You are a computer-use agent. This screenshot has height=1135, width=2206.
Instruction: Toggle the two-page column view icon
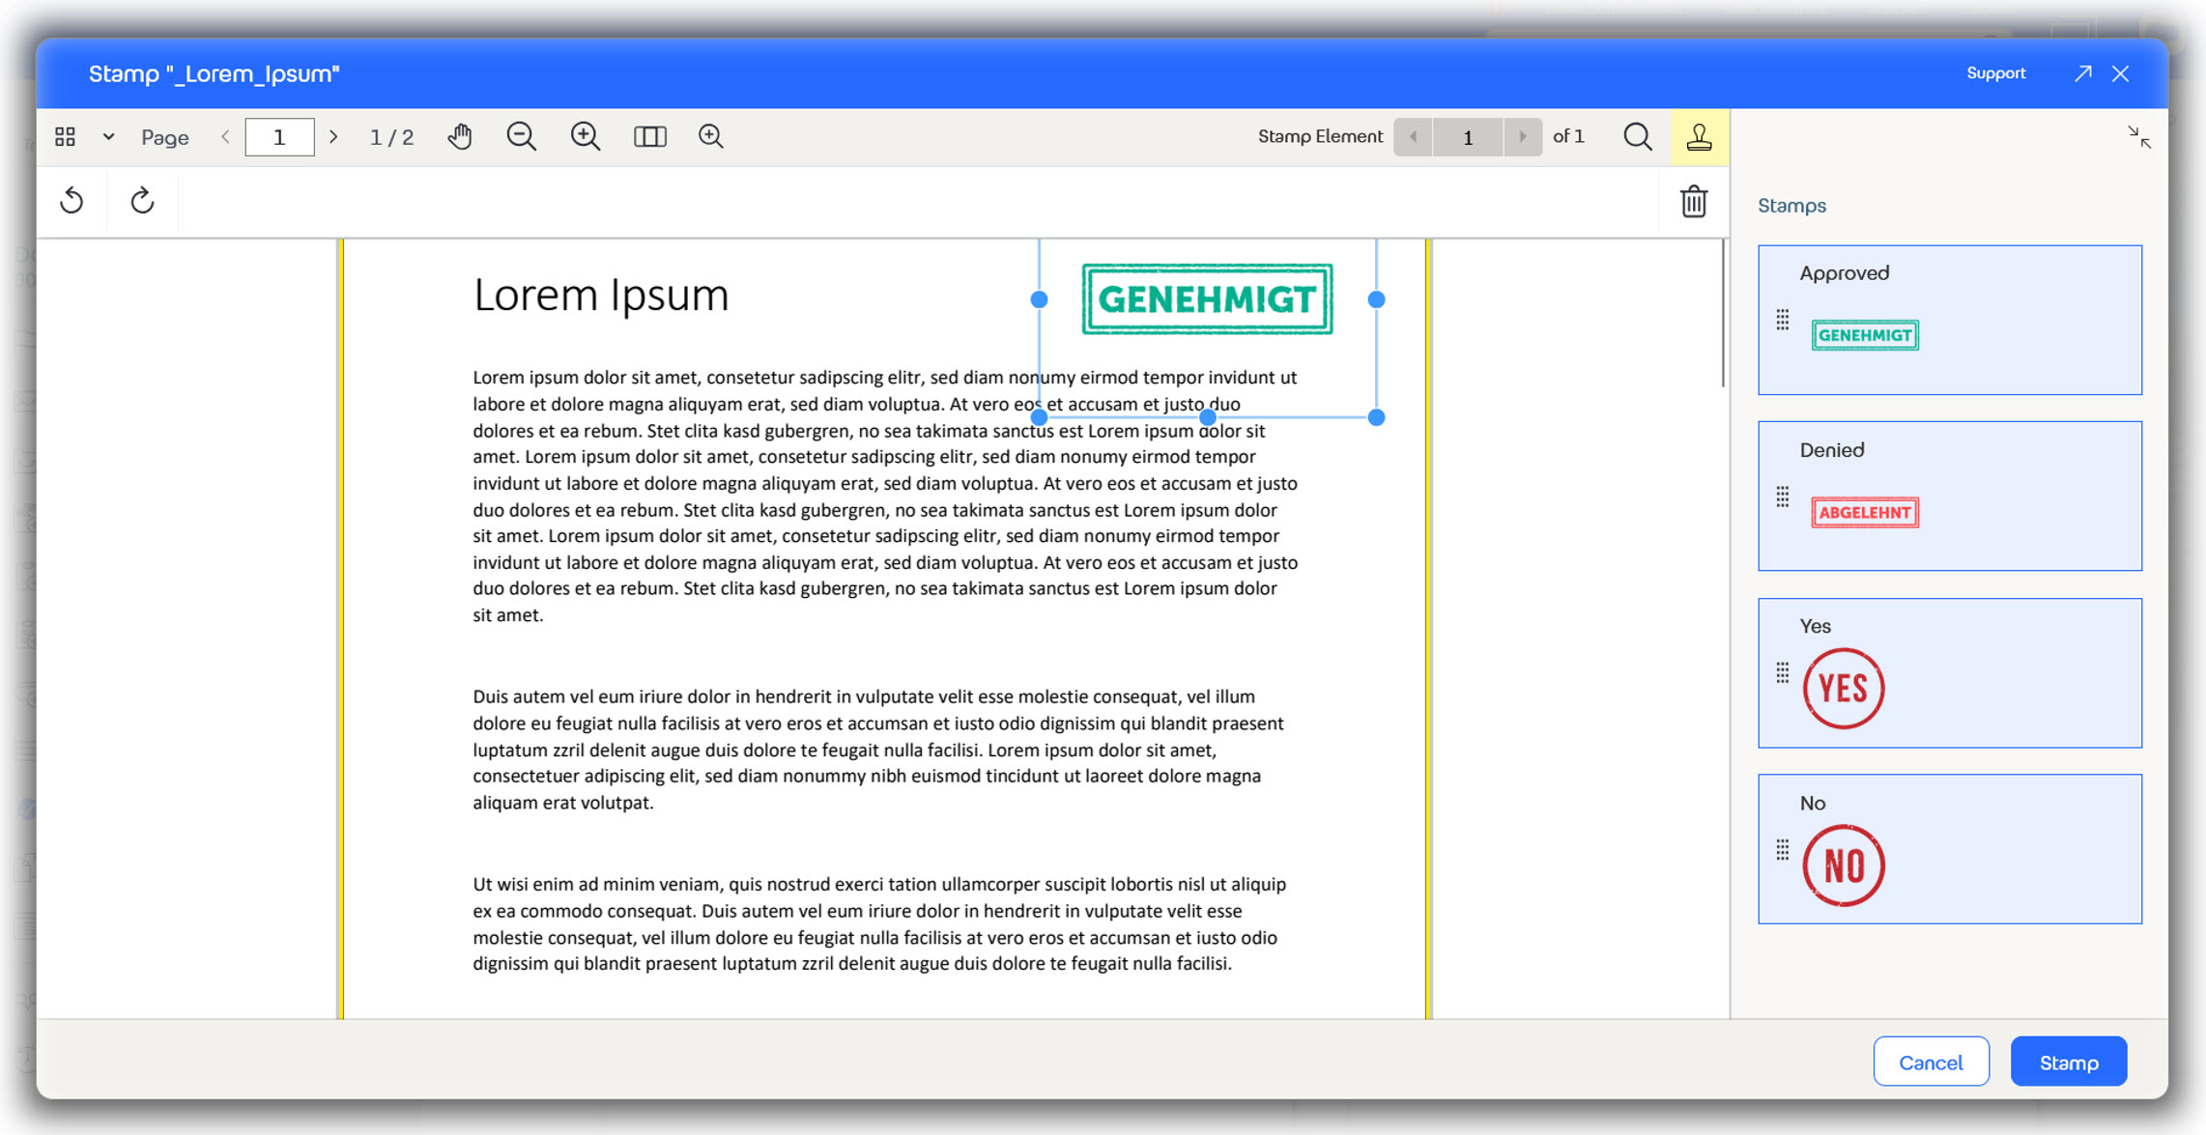[x=649, y=136]
